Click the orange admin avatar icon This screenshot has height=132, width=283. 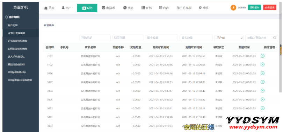233,8
